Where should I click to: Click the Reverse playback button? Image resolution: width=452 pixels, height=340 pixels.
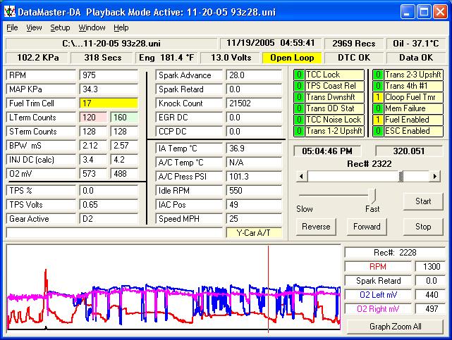coord(316,227)
